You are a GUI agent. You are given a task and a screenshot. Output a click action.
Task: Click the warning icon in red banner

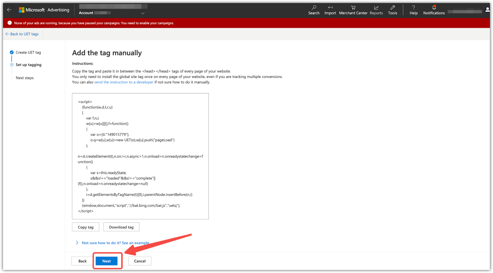10,23
